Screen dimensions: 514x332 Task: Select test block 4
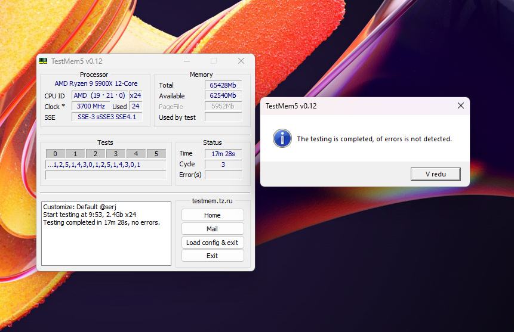[x=136, y=154]
